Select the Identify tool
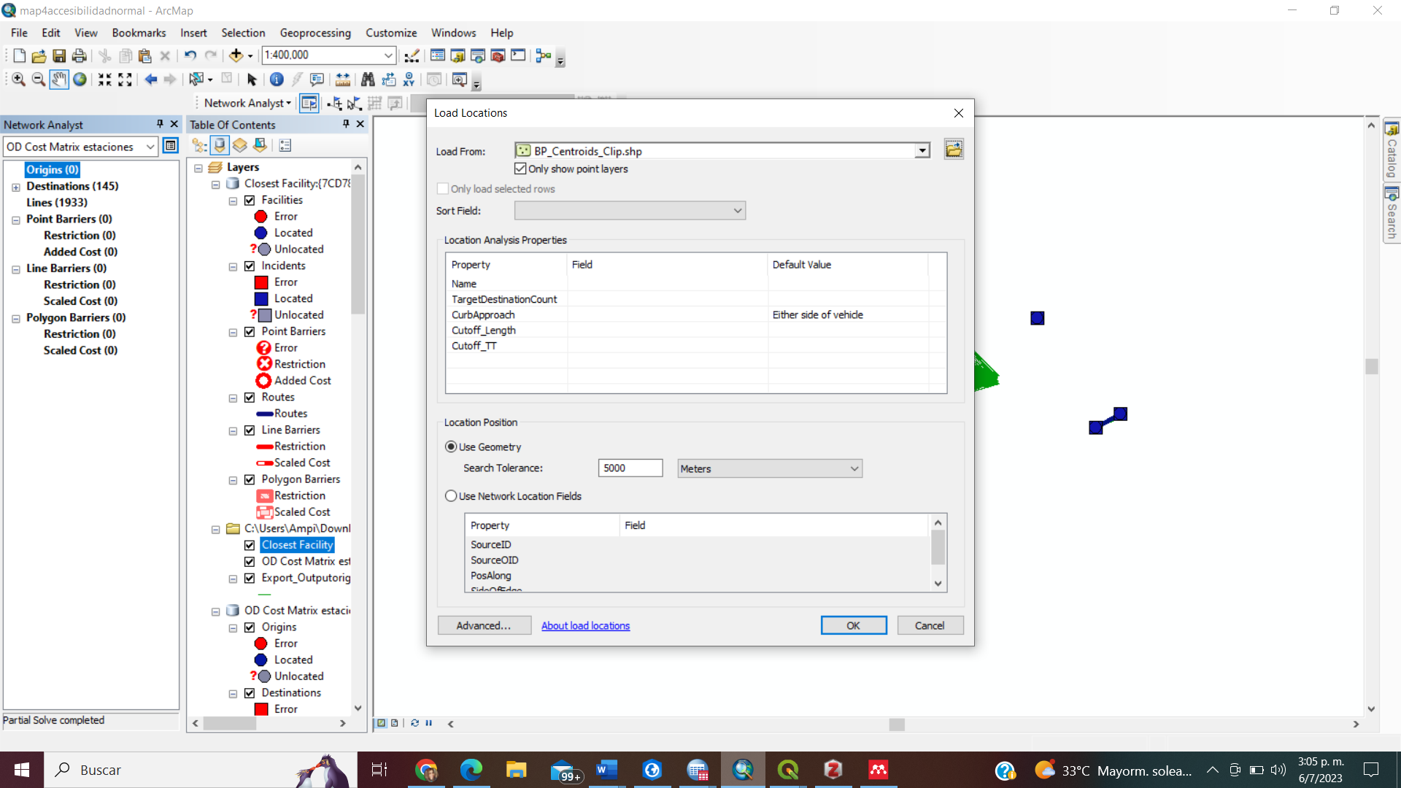Viewport: 1401px width, 788px height. [277, 80]
